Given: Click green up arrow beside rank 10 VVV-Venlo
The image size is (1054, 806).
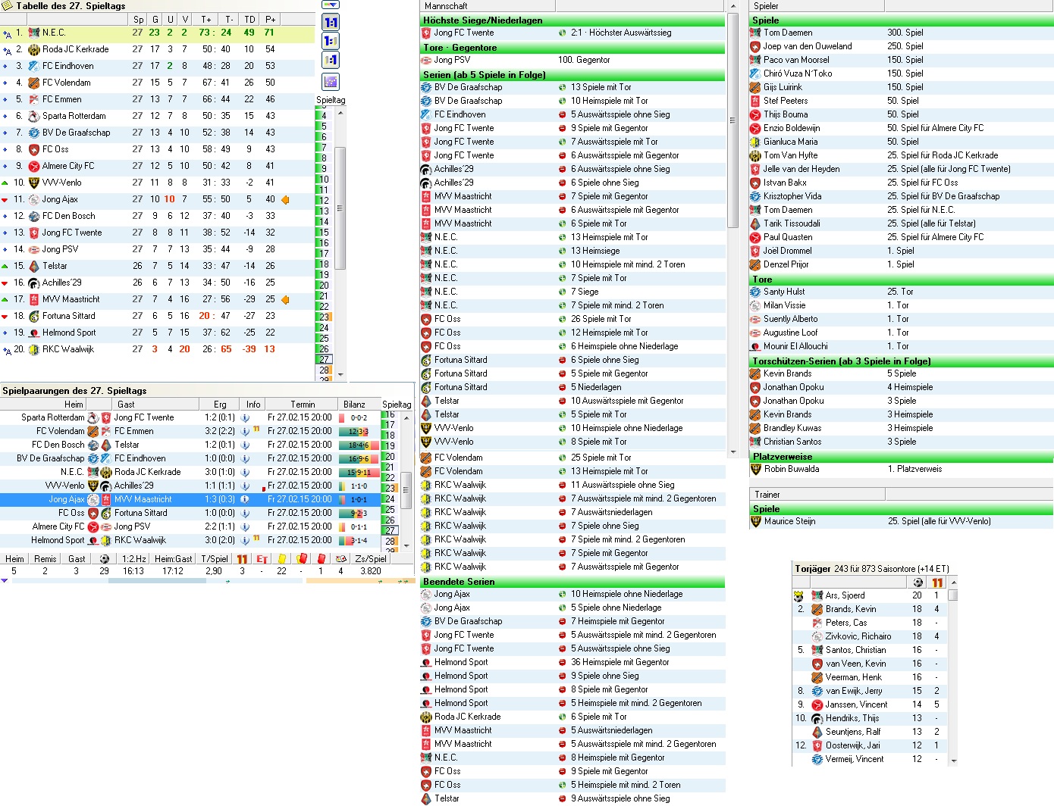Looking at the screenshot, I should pyautogui.click(x=5, y=183).
